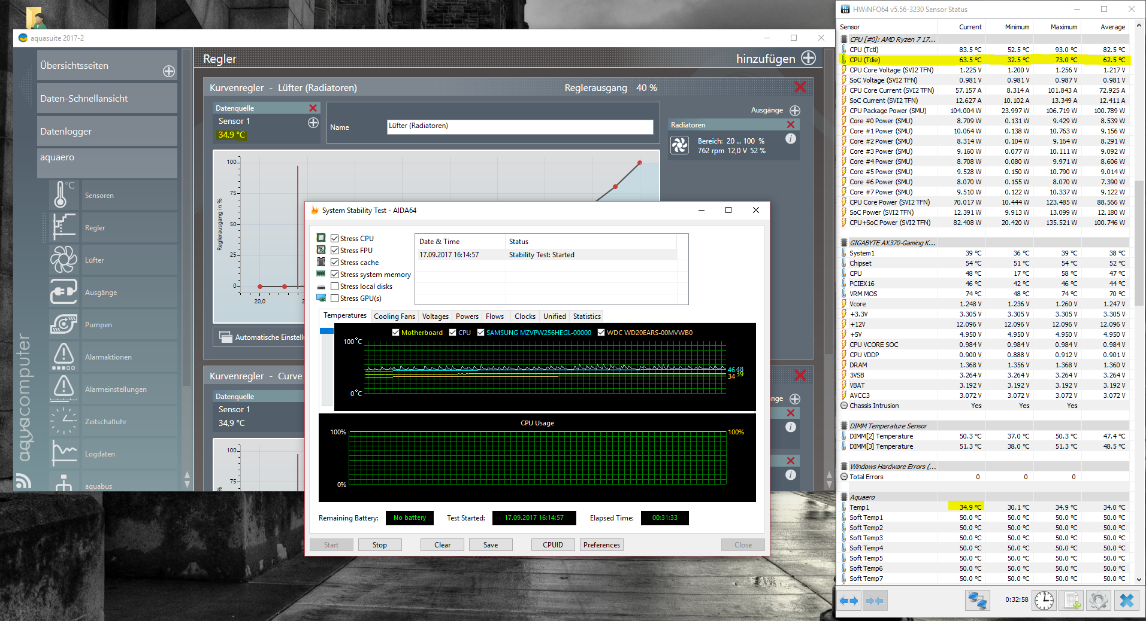Enable the Stress GPU(s) checkbox

pyautogui.click(x=335, y=298)
